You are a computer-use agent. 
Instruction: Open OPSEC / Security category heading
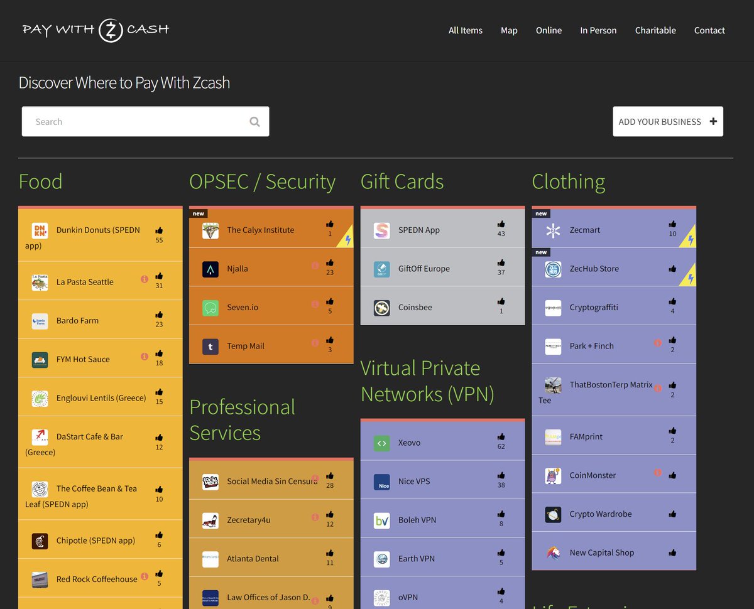point(263,181)
